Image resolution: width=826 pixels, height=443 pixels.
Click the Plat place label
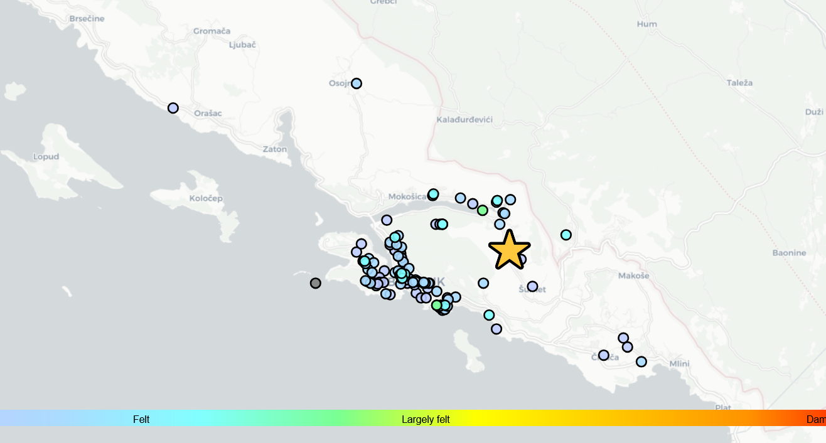722,407
